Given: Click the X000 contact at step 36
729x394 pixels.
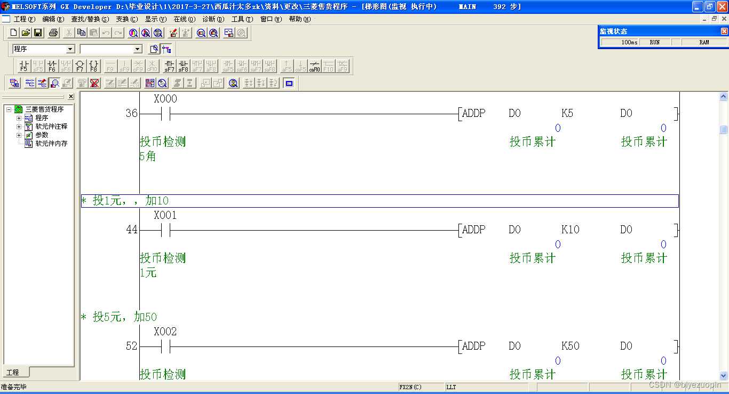Looking at the screenshot, I should (x=165, y=114).
